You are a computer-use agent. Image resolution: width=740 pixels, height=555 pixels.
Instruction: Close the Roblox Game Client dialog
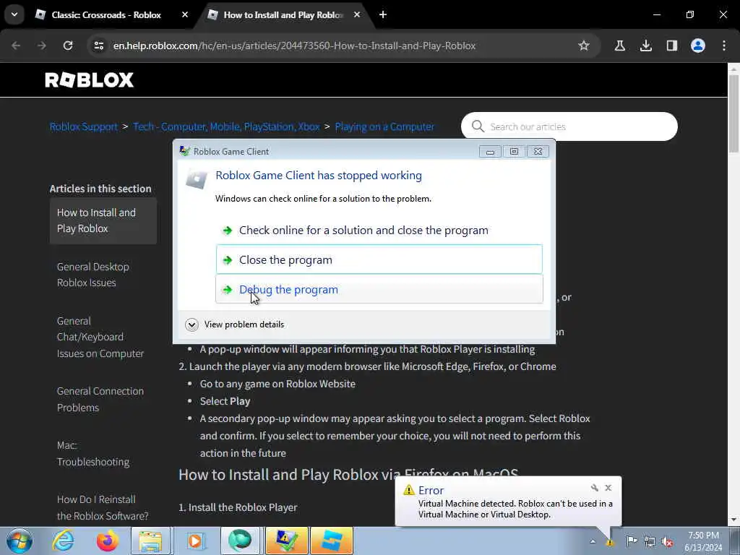tap(538, 152)
